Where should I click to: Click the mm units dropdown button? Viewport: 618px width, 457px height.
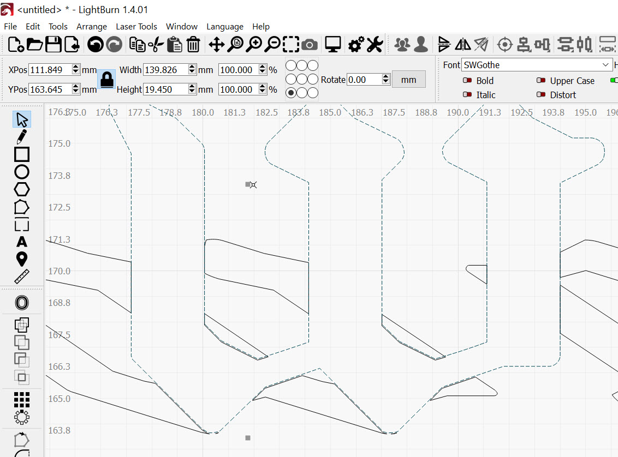click(x=409, y=79)
